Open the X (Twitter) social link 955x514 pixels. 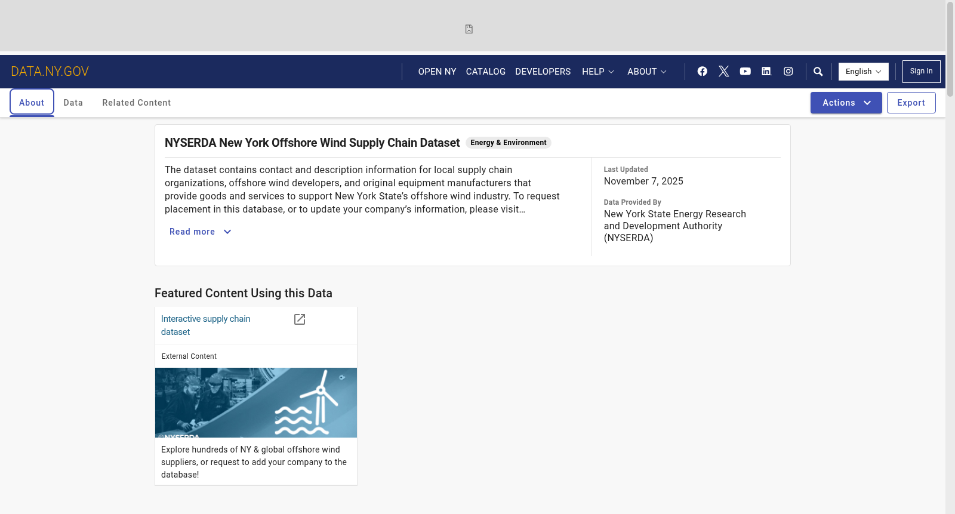724,71
